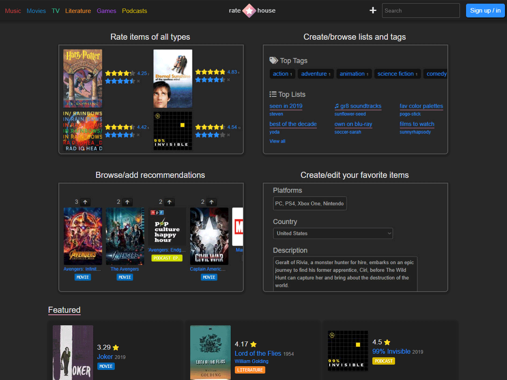Open Lord of the Flies title link

(x=258, y=353)
